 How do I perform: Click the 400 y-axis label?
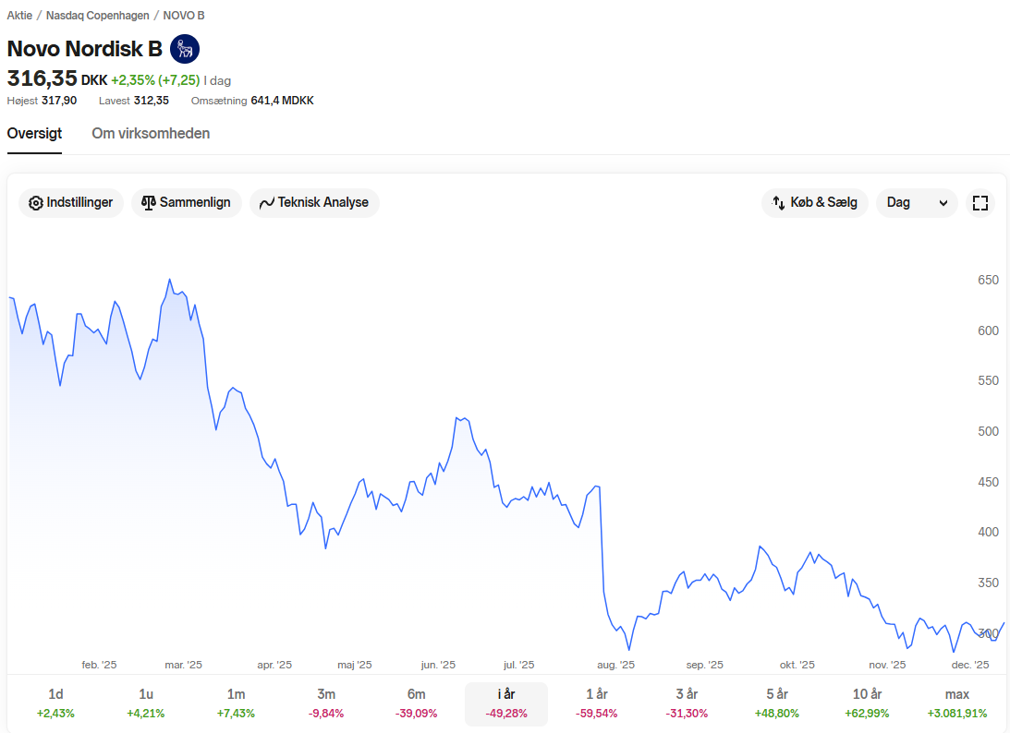(x=988, y=533)
